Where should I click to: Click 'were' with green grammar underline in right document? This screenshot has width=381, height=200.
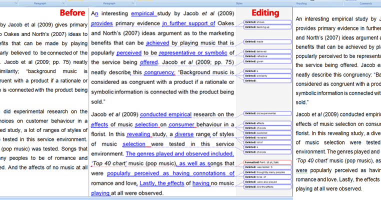301,170
